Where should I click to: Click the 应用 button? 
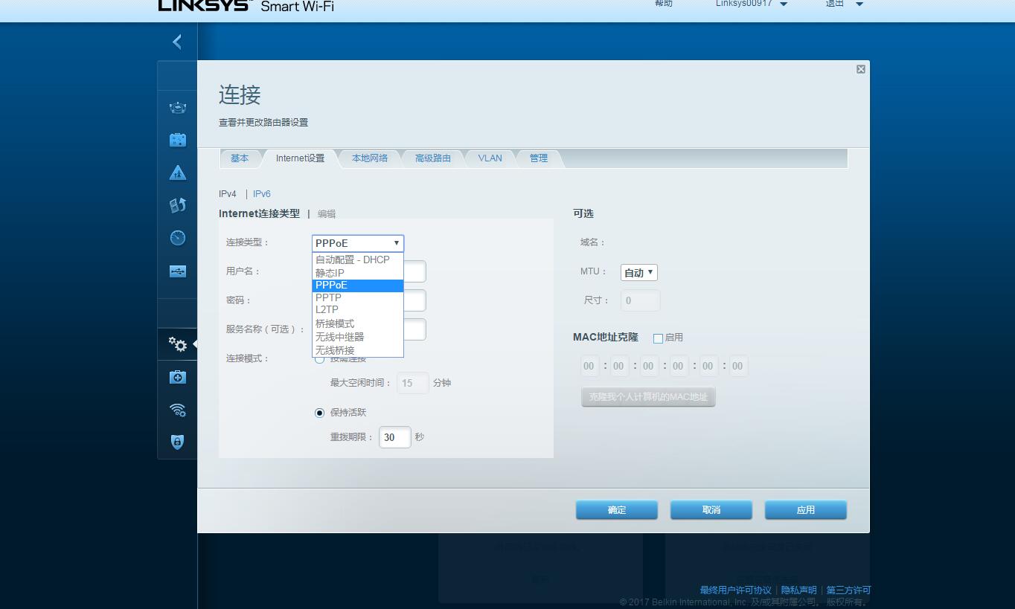[805, 509]
